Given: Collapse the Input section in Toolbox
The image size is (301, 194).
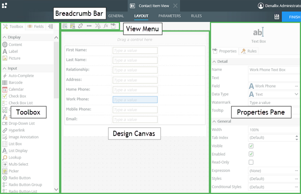Looking at the screenshot, I should point(5,68).
